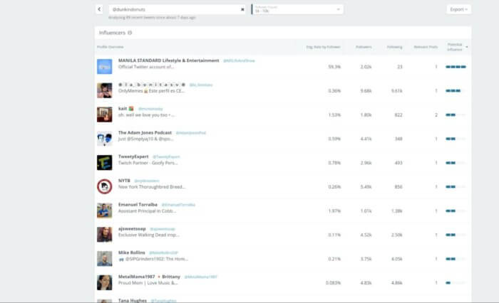Viewport: 499px width, 303px height.
Task: Click the Profile Overview column header
Action: (110, 47)
